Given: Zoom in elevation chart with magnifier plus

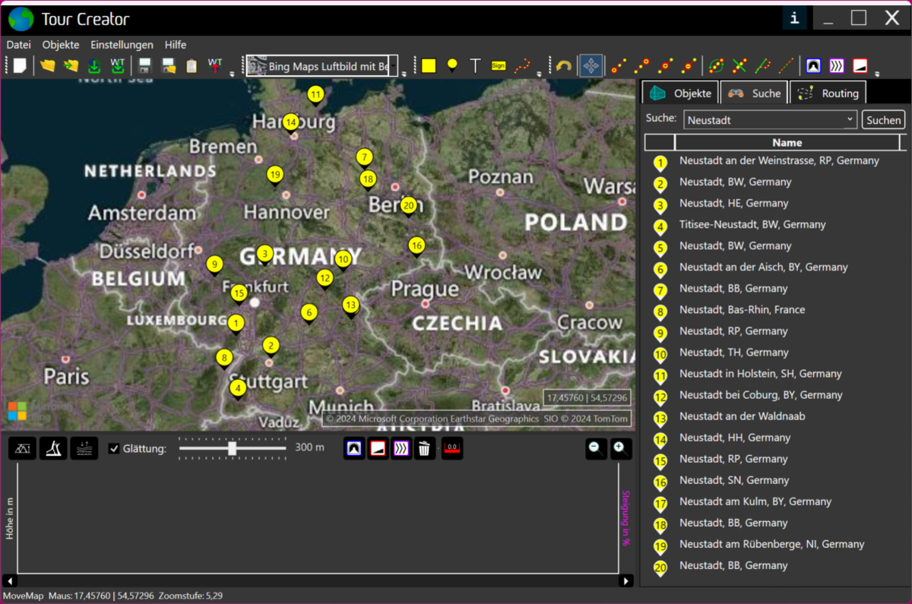Looking at the screenshot, I should tap(622, 448).
